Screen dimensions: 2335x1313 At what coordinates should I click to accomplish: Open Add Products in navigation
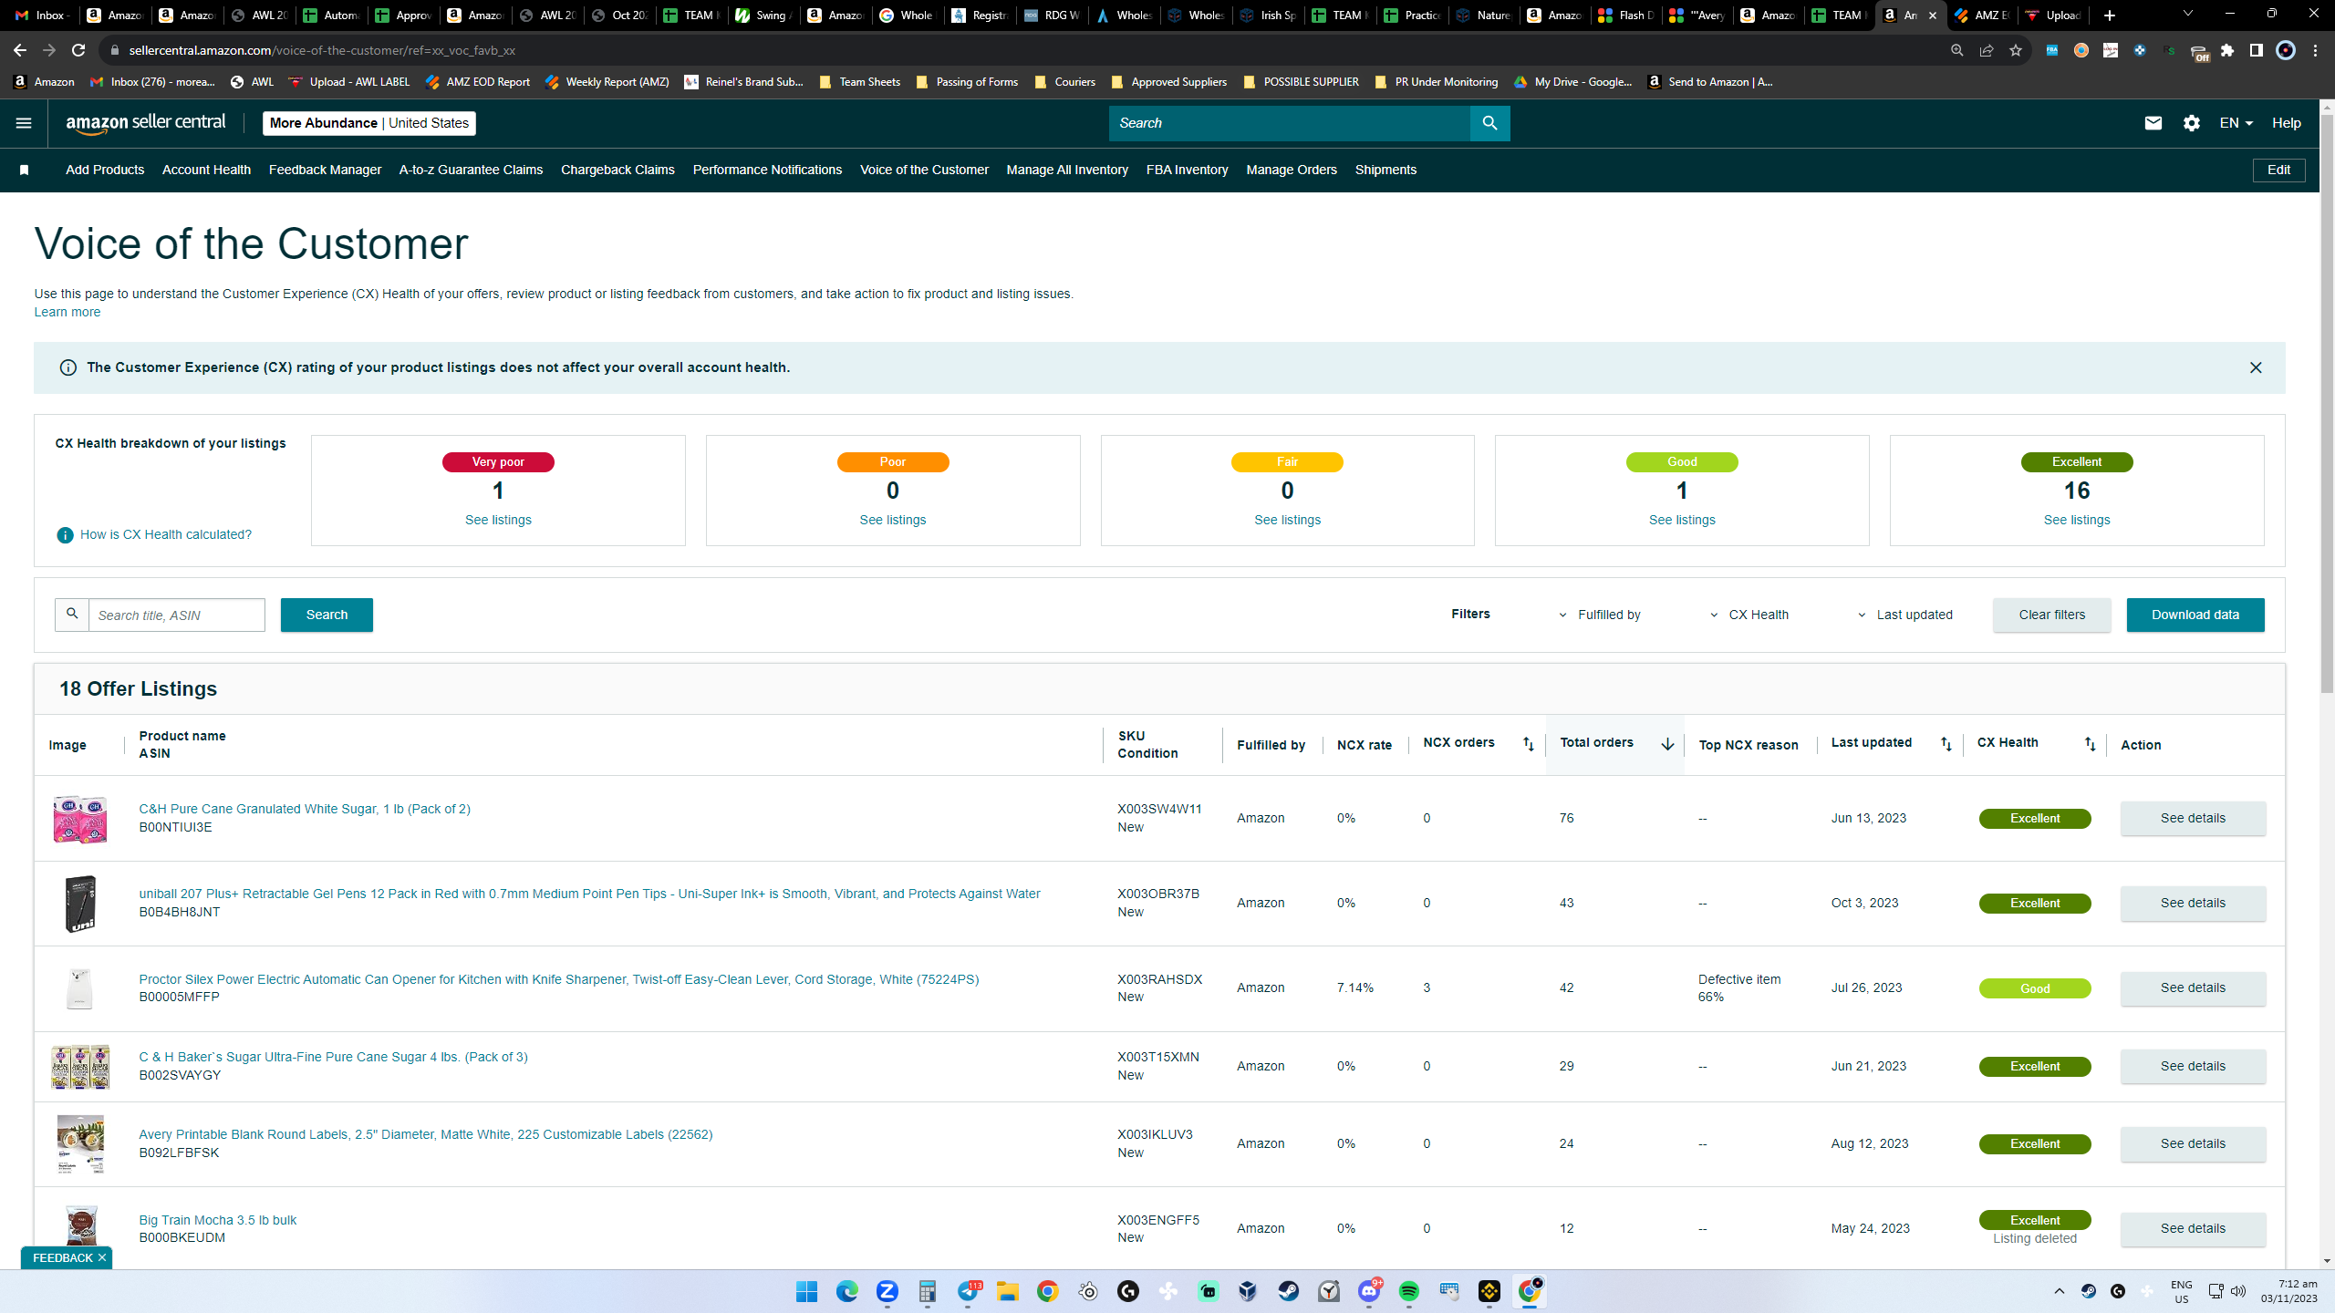pyautogui.click(x=105, y=171)
